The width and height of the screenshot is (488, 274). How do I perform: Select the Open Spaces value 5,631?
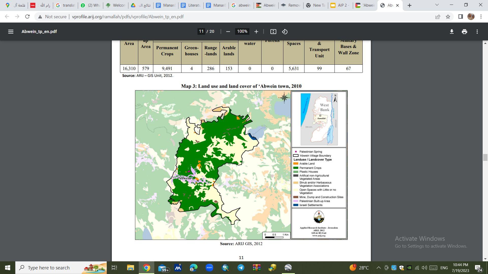click(294, 68)
